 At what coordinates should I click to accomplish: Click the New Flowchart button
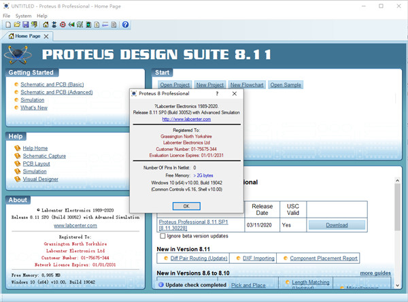tap(247, 85)
